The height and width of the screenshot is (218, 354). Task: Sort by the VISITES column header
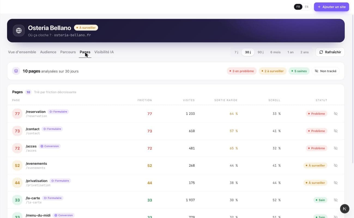point(189,100)
